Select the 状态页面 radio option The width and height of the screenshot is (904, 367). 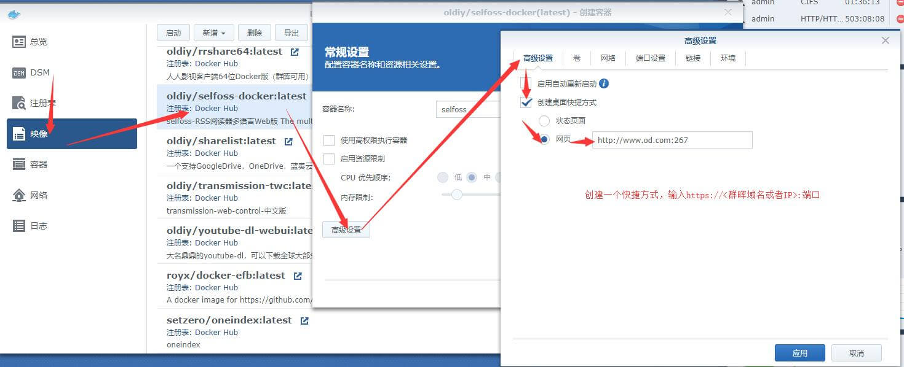[544, 121]
